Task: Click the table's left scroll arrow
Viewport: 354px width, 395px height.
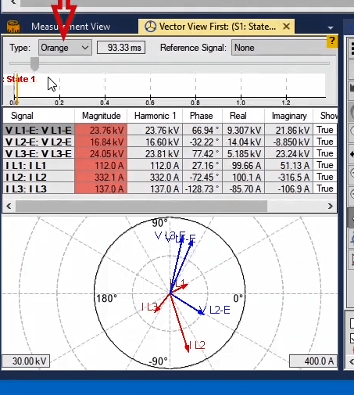Action: [x=9, y=206]
